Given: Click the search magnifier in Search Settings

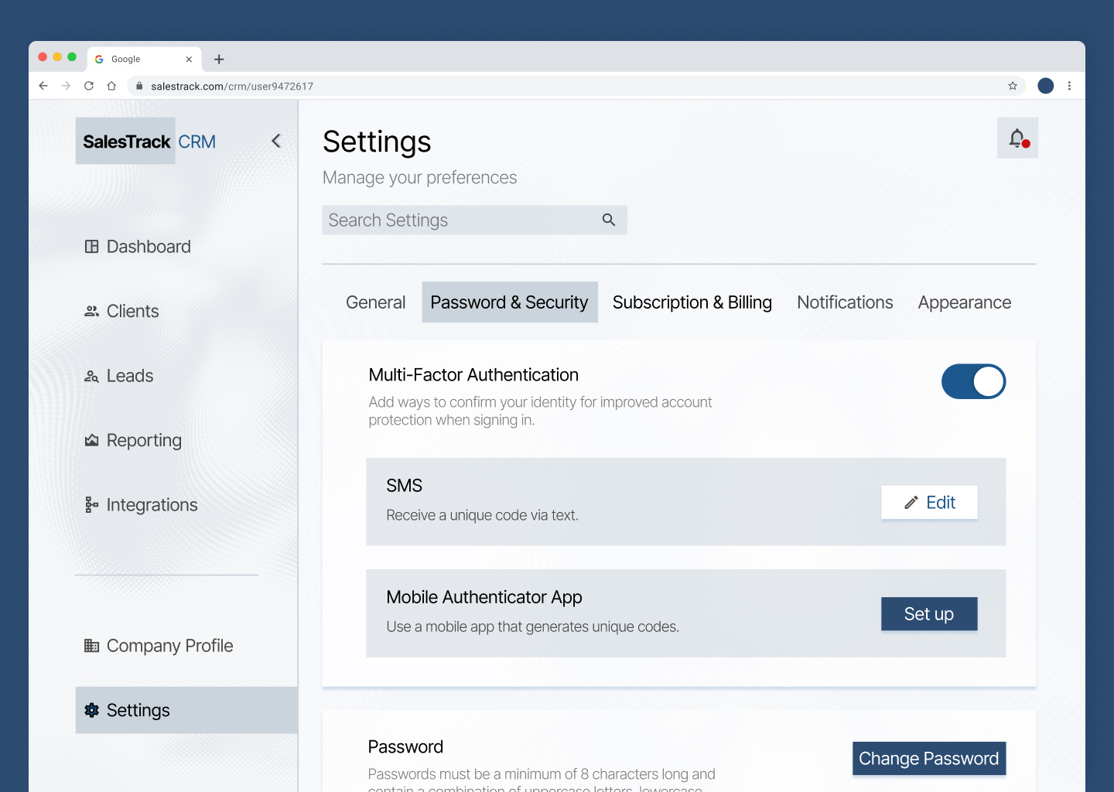Looking at the screenshot, I should tap(609, 220).
